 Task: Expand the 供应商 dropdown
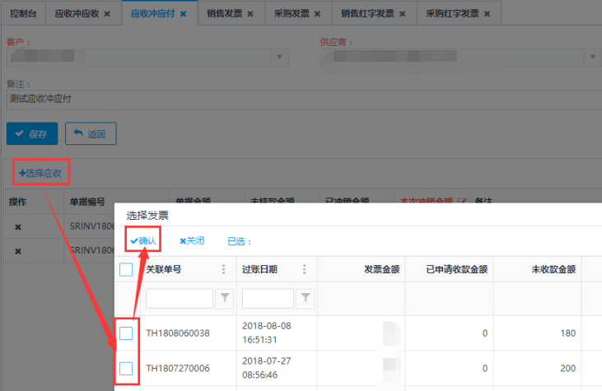[591, 57]
